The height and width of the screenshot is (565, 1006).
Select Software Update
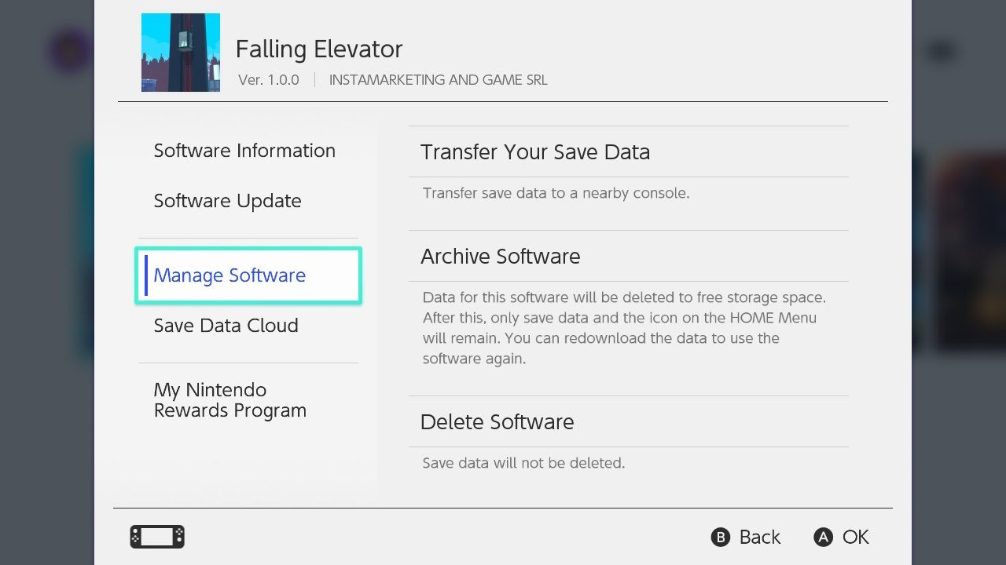click(x=227, y=201)
